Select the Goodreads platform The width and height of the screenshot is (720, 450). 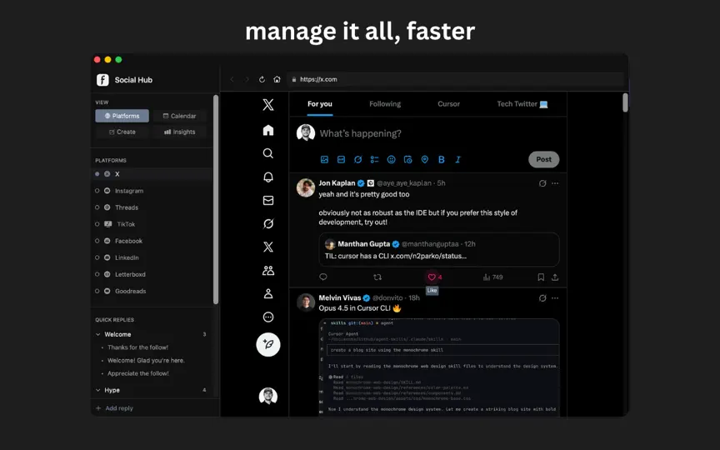(152, 291)
